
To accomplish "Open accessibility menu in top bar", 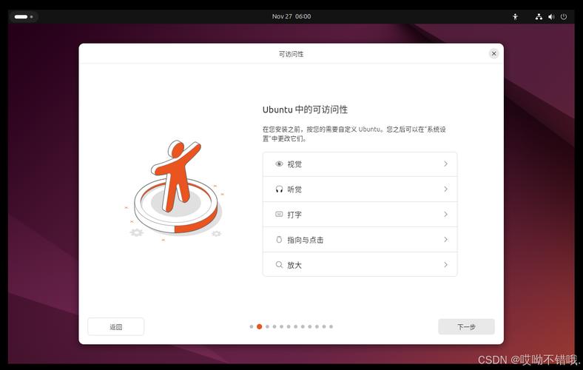I will 515,16.
